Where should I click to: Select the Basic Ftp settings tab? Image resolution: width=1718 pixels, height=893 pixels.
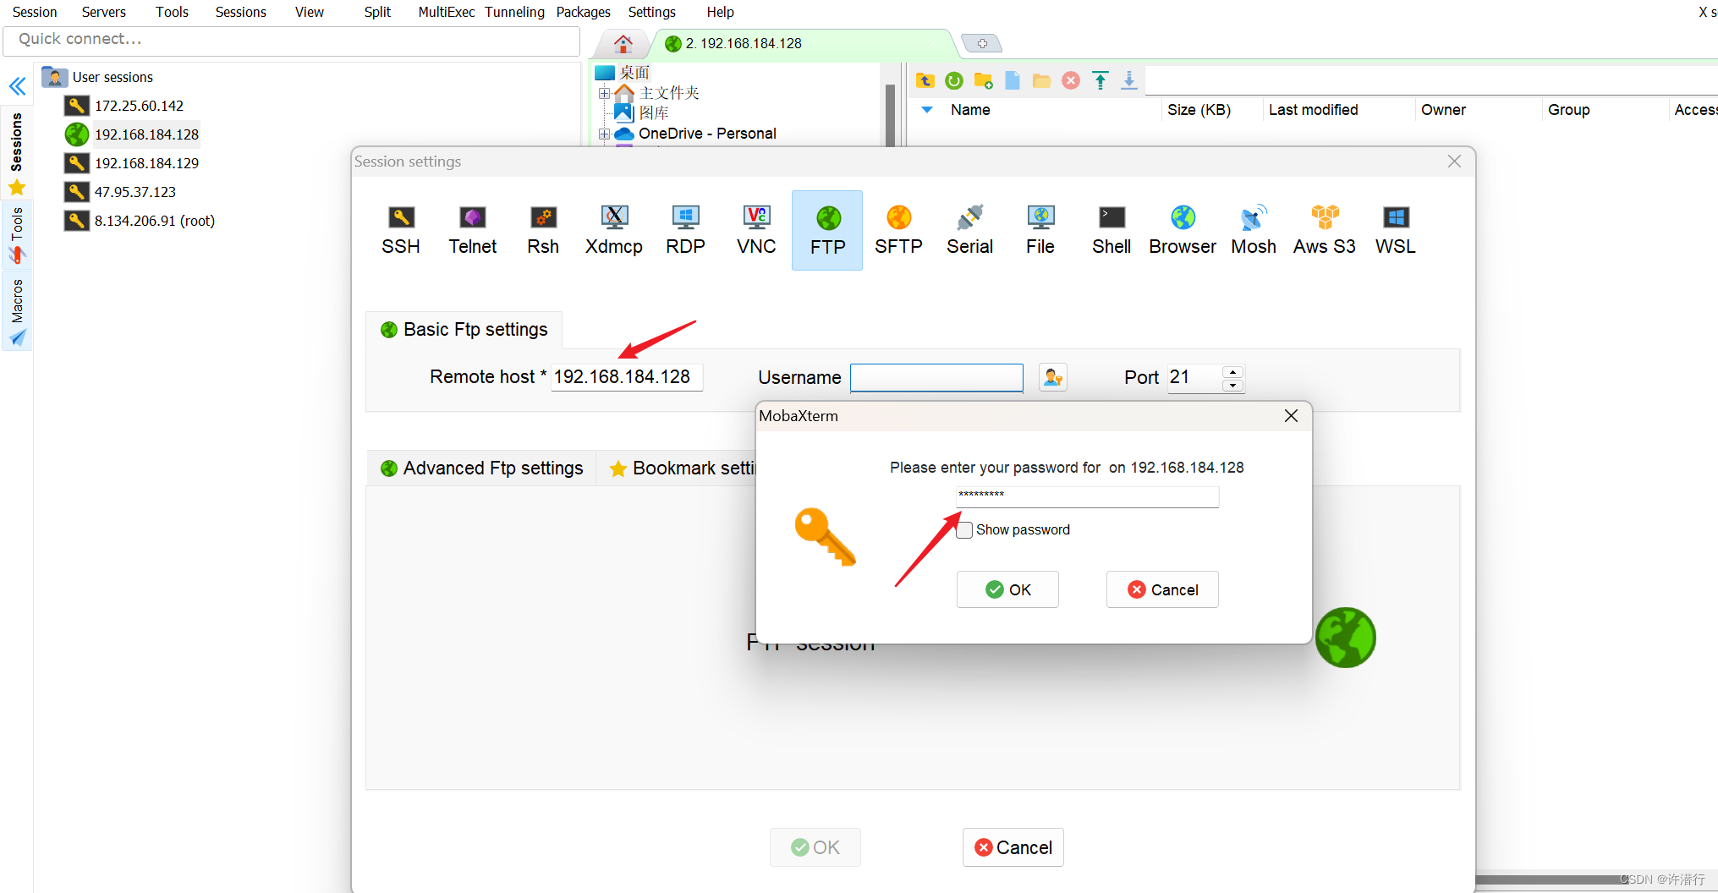[x=464, y=330]
